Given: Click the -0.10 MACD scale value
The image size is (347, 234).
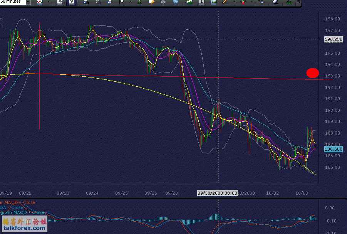Looking at the screenshot, I should [330, 221].
